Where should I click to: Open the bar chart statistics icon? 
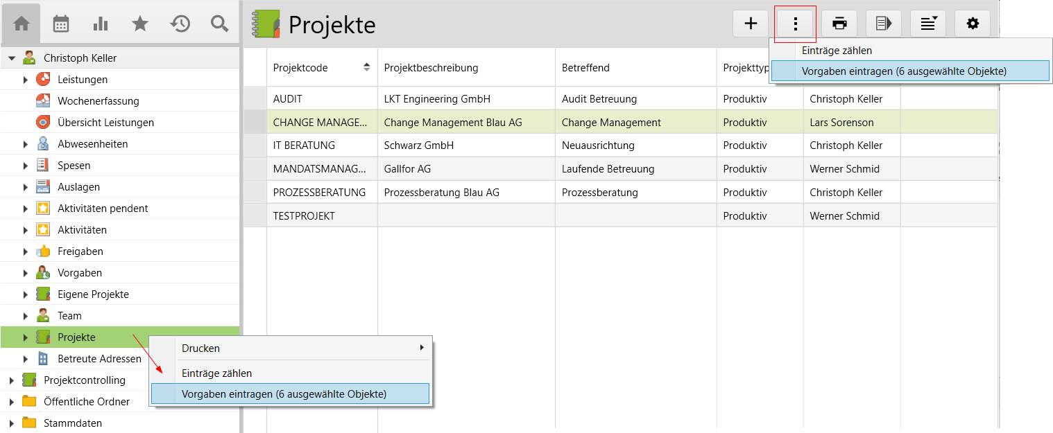tap(101, 24)
